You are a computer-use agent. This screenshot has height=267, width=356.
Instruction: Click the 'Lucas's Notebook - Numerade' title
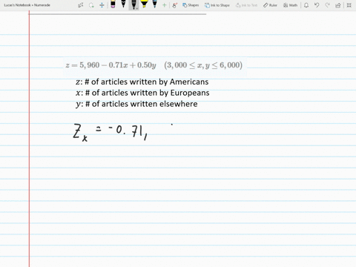point(27,5)
